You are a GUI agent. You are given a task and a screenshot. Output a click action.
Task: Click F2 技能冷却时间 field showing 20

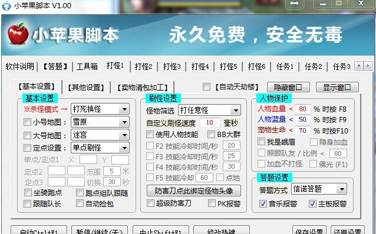click(232, 145)
